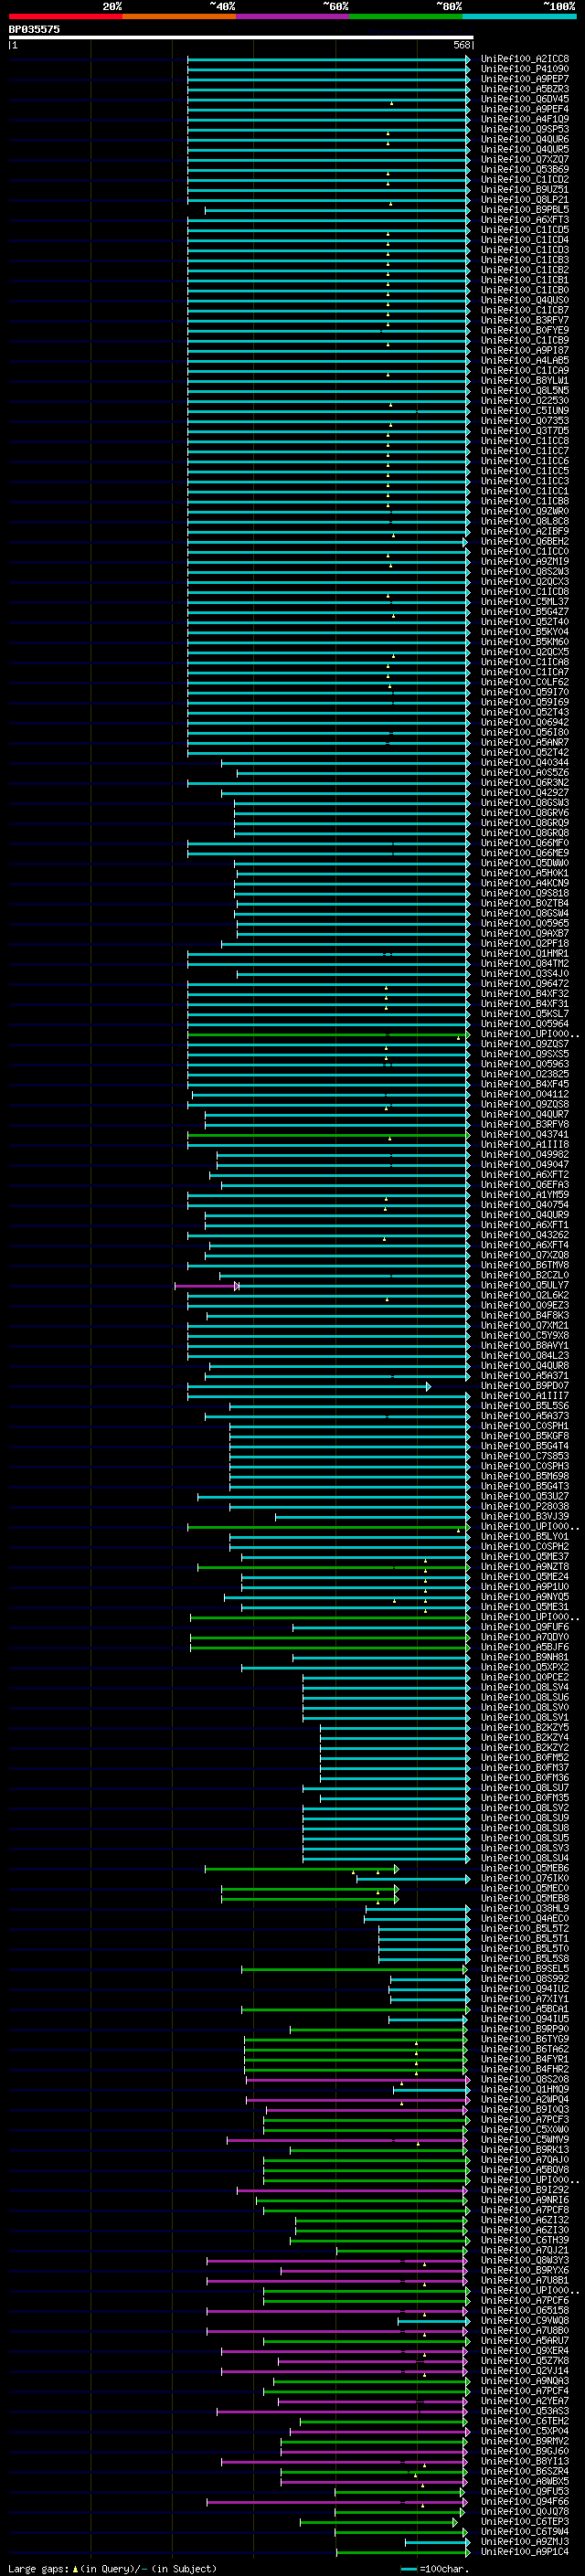Select hit 'UniRef100_O23825'
This screenshot has height=2576, width=585.
[525, 1074]
